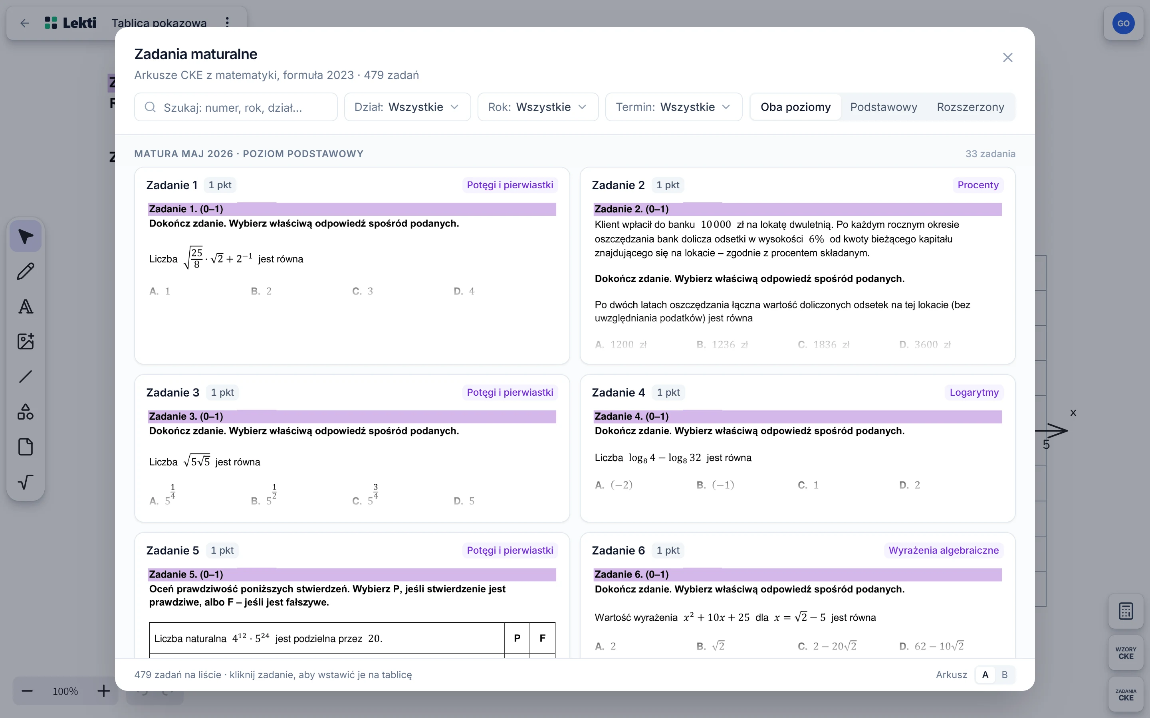The image size is (1150, 718).
Task: Select Arkusz A
Action: (985, 674)
